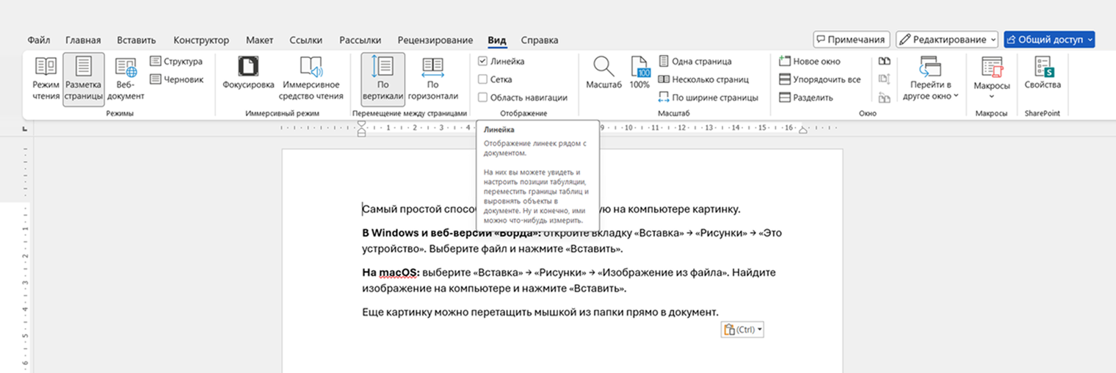
Task: Open Switch Windows (Перейти в другое окно) dropdown
Action: 930,79
